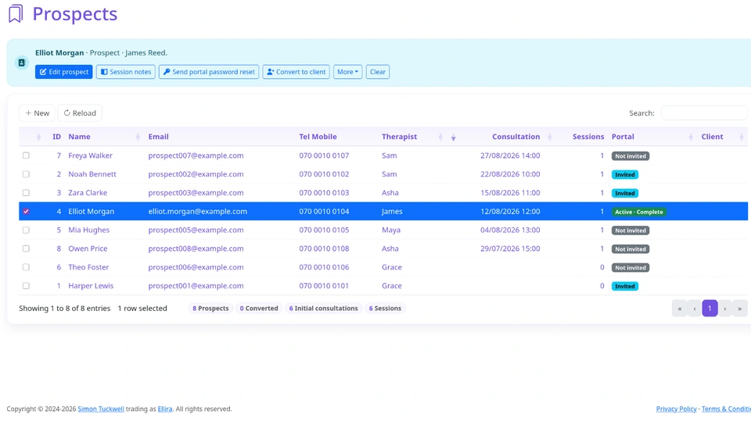Check the Owen Price row checkbox
This screenshot has width=751, height=422.
[26, 249]
